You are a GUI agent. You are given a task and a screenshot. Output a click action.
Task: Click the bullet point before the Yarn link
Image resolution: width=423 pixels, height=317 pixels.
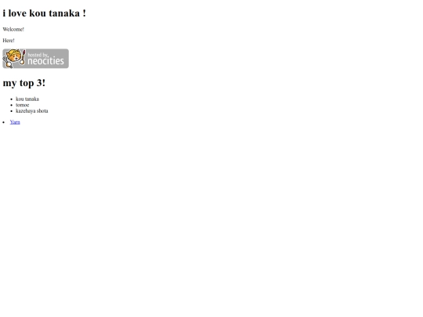(x=4, y=122)
